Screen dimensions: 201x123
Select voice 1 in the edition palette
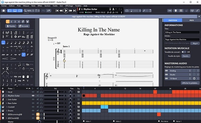click(8, 22)
